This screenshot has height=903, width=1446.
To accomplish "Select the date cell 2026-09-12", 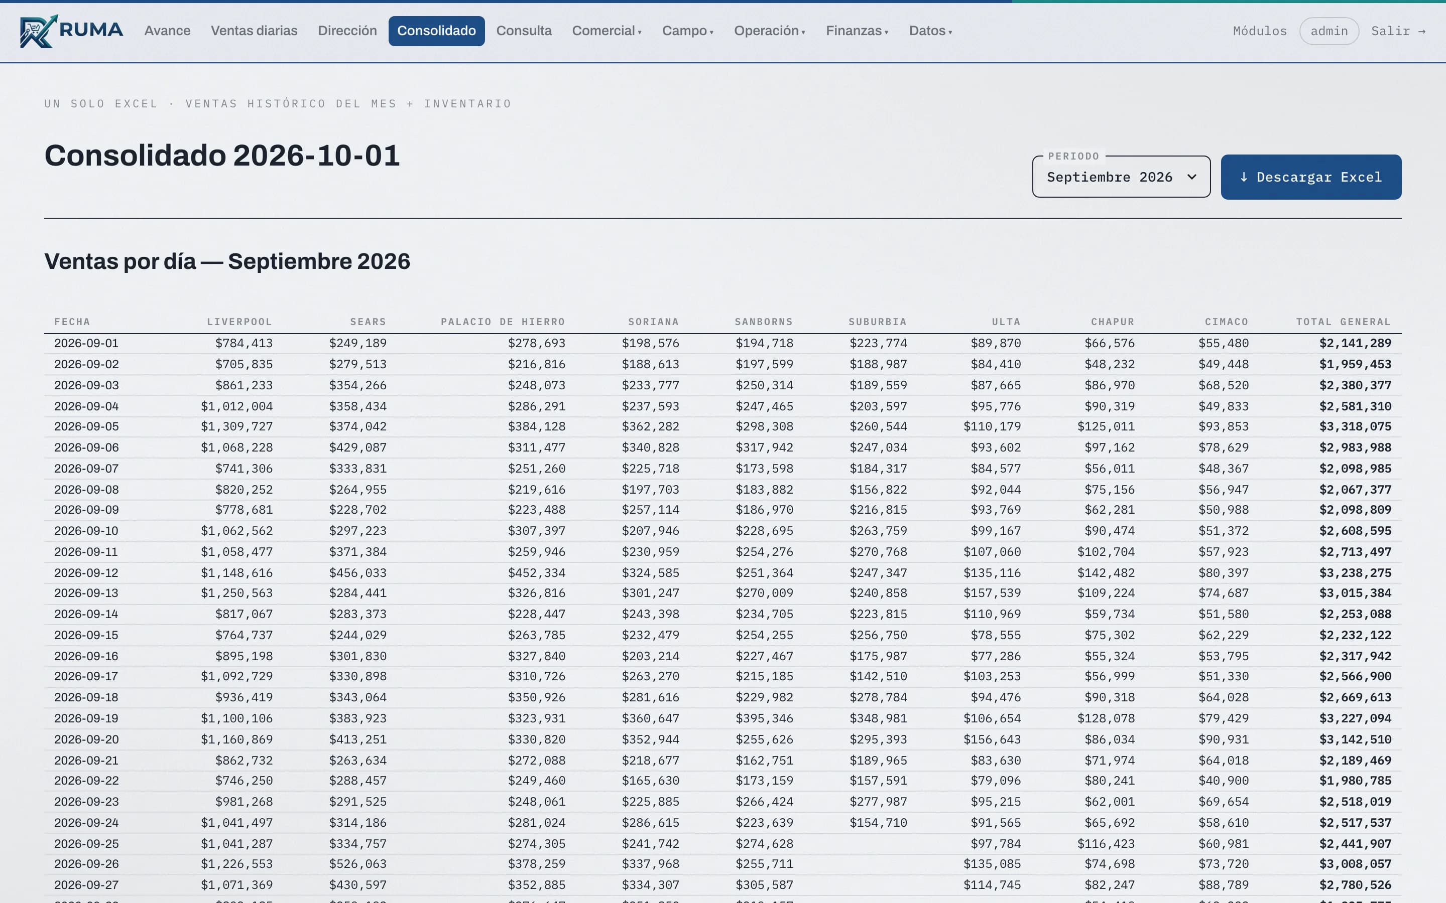I will point(87,573).
